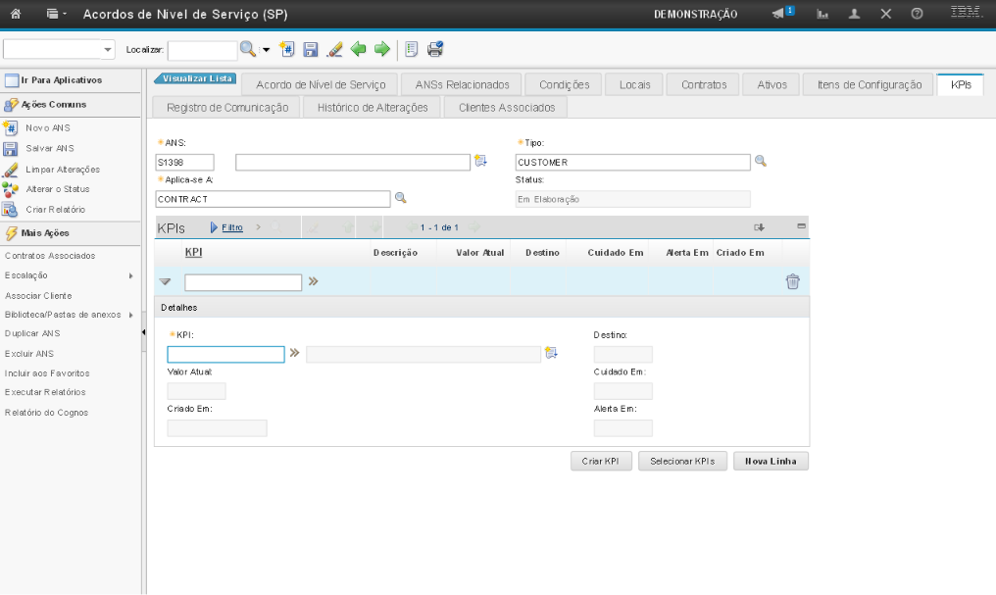This screenshot has height=595, width=996.
Task: Click the Home icon in header
Action: point(16,15)
